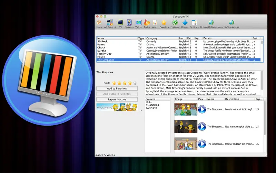Screen dimensions: 276x173
Task: Click the Simpsons banner image
Action: (117, 107)
